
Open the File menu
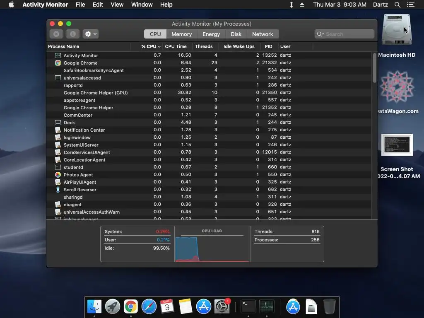point(80,5)
